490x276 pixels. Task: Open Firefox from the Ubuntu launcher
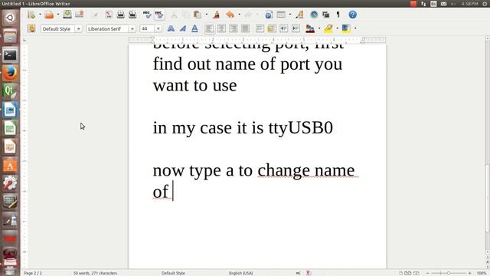pyautogui.click(x=10, y=74)
